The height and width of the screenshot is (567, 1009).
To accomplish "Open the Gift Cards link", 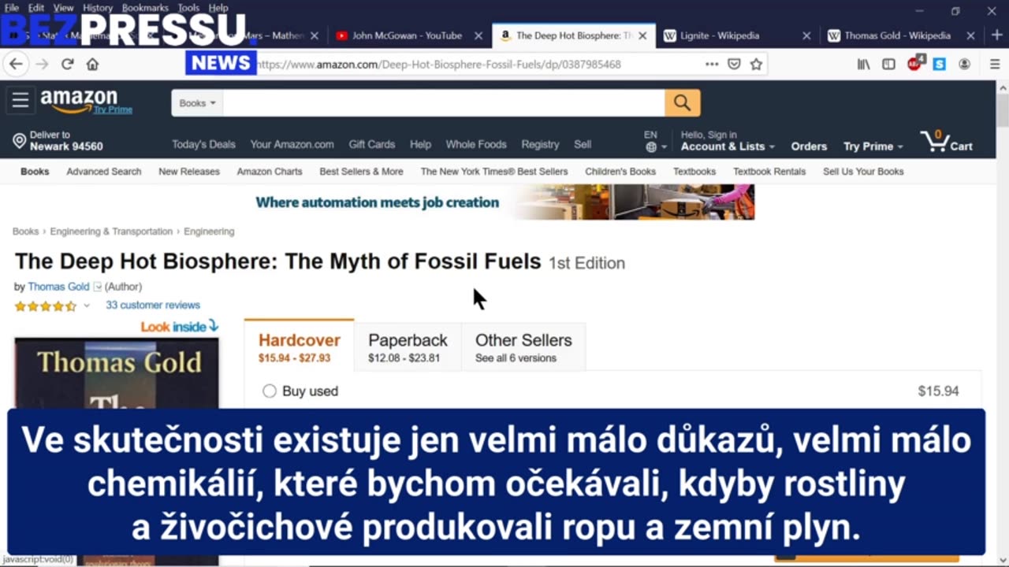I will pyautogui.click(x=371, y=145).
